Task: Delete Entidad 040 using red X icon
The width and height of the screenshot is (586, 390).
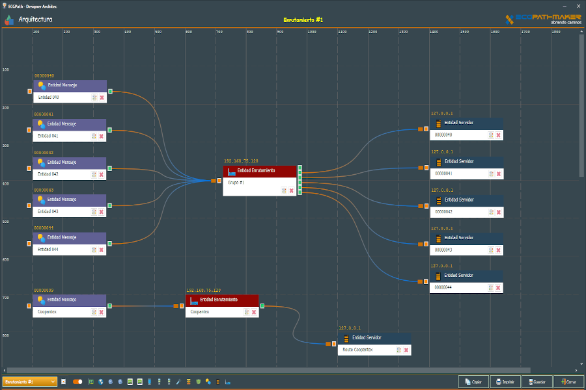Action: (102, 97)
